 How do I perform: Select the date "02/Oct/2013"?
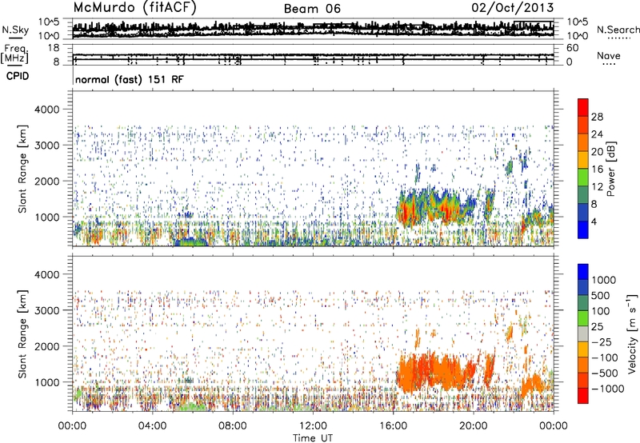click(x=513, y=8)
